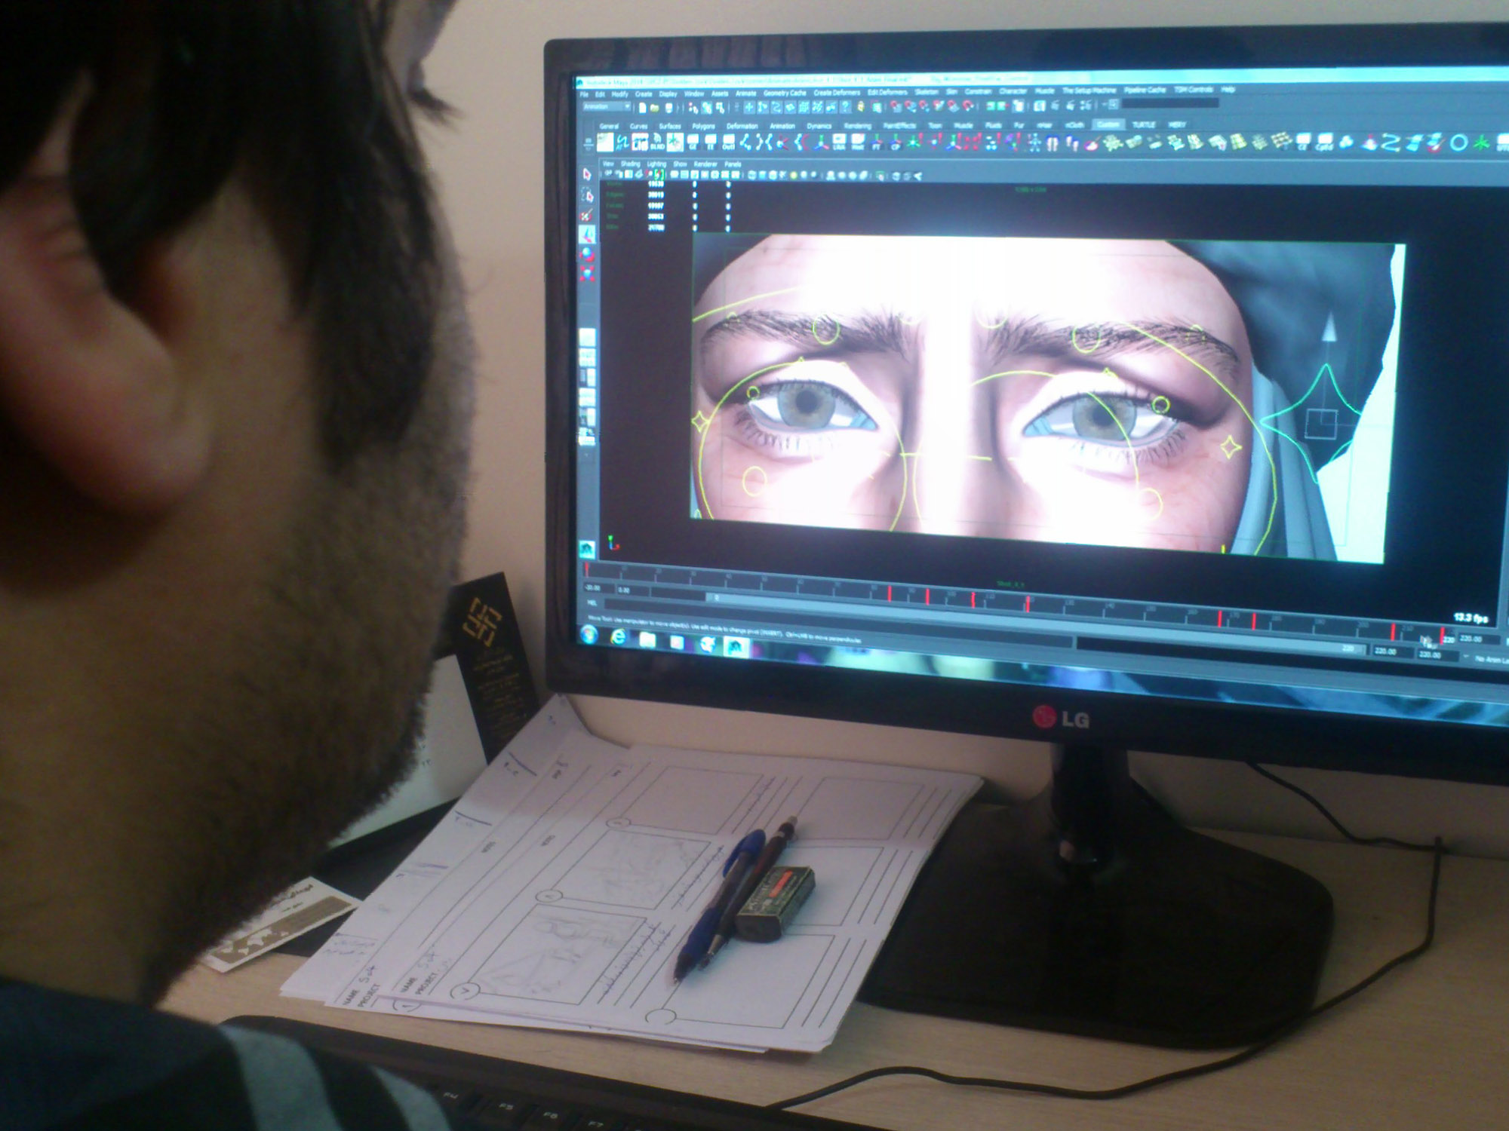Toggle the snap to grids icon
This screenshot has width=1509, height=1131.
(x=895, y=106)
